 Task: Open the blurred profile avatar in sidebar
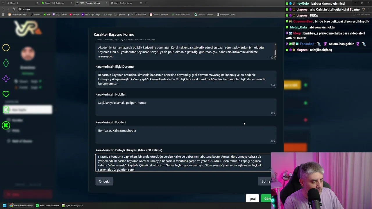28,54
